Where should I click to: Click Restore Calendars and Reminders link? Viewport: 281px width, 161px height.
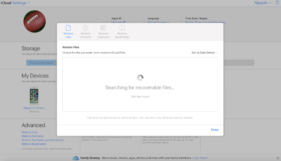pos(43,140)
